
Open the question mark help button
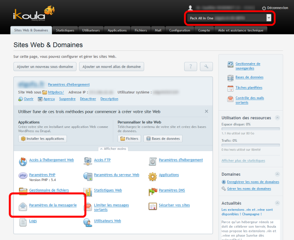191,67
